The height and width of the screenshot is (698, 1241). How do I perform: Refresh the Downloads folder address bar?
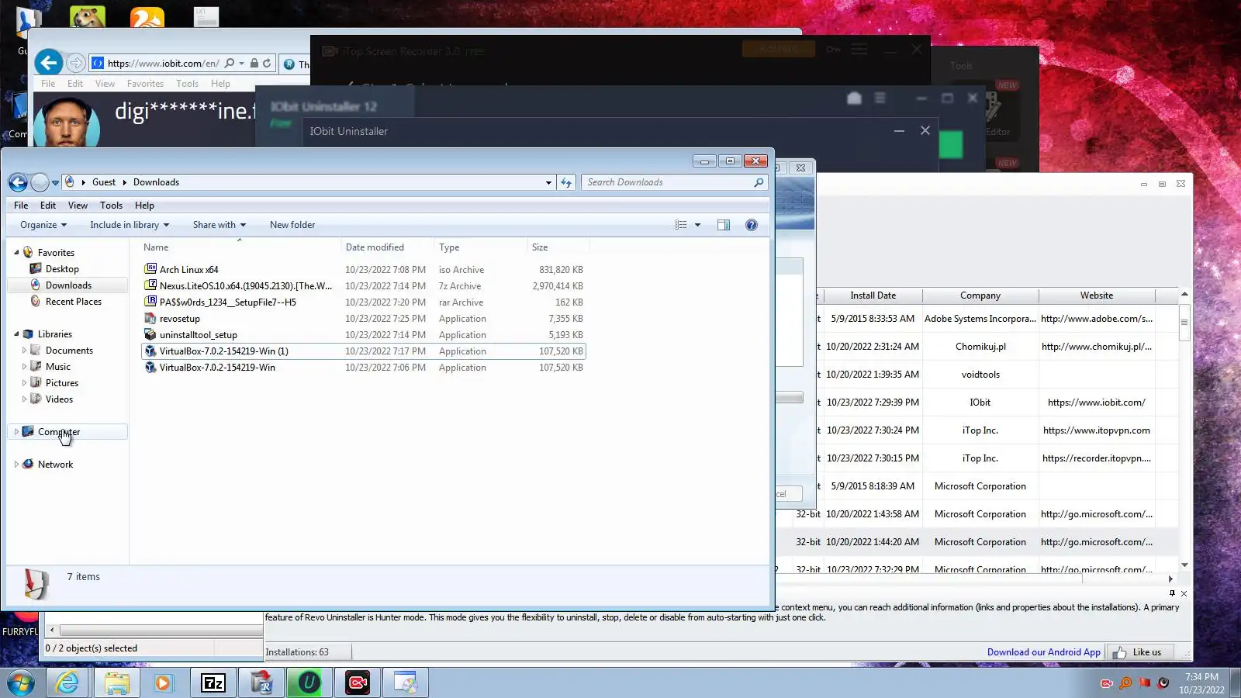click(566, 182)
